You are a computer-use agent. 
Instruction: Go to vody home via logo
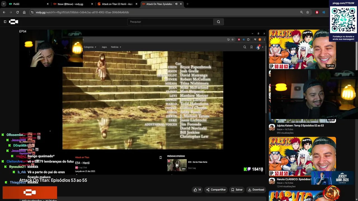click(13, 21)
